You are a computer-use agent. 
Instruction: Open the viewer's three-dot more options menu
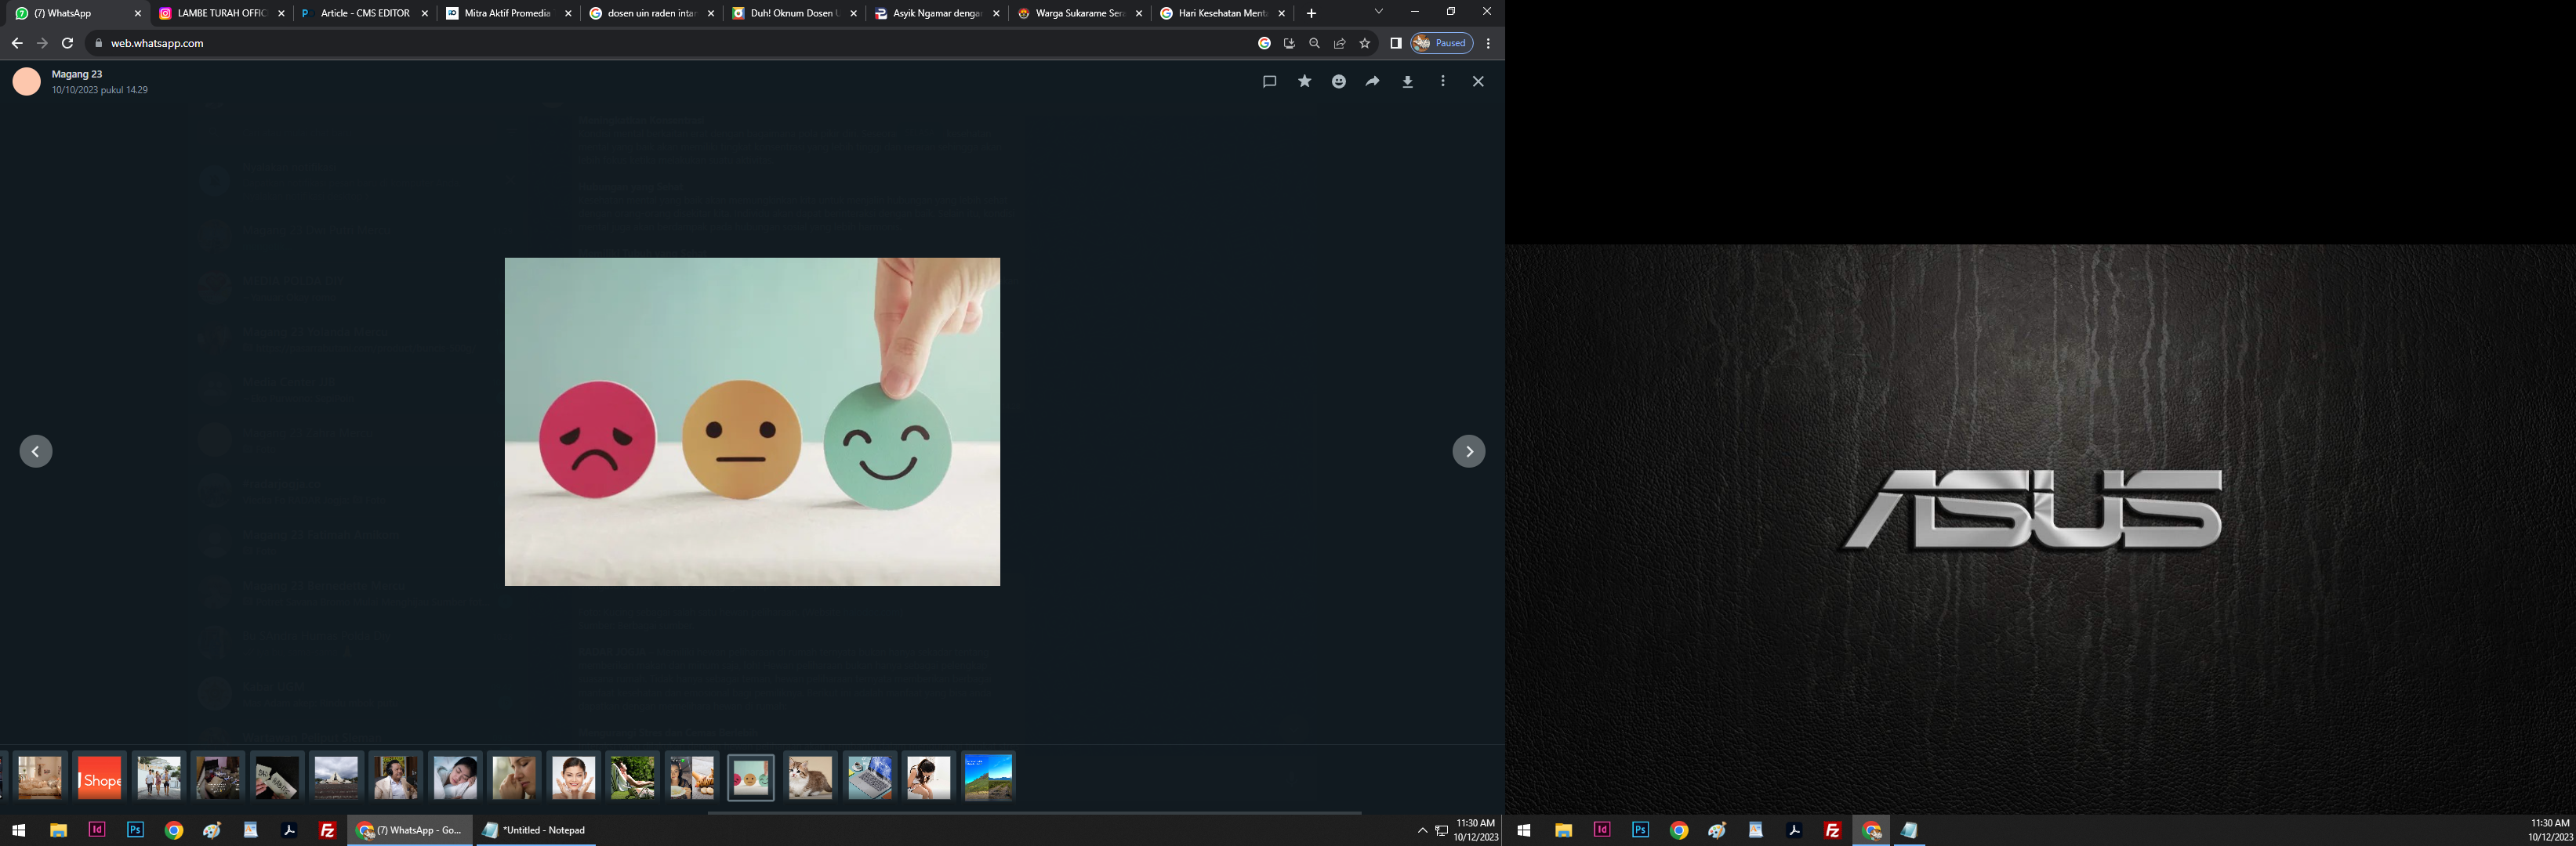pyautogui.click(x=1442, y=82)
